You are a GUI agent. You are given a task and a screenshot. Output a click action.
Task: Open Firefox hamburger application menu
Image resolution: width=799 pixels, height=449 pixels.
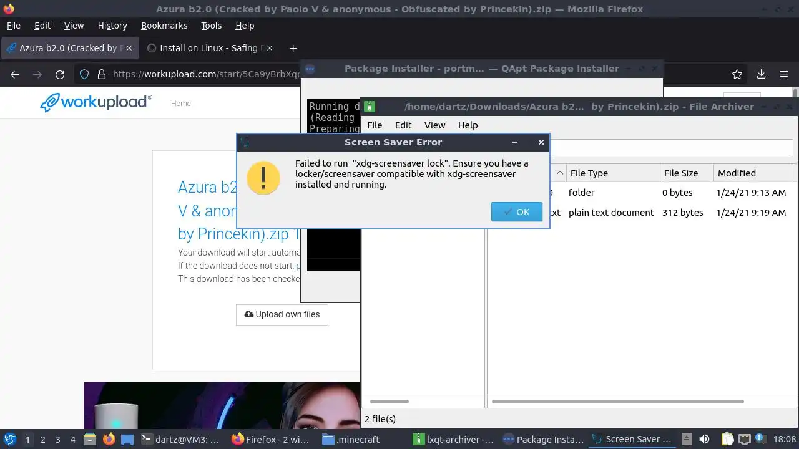[784, 74]
